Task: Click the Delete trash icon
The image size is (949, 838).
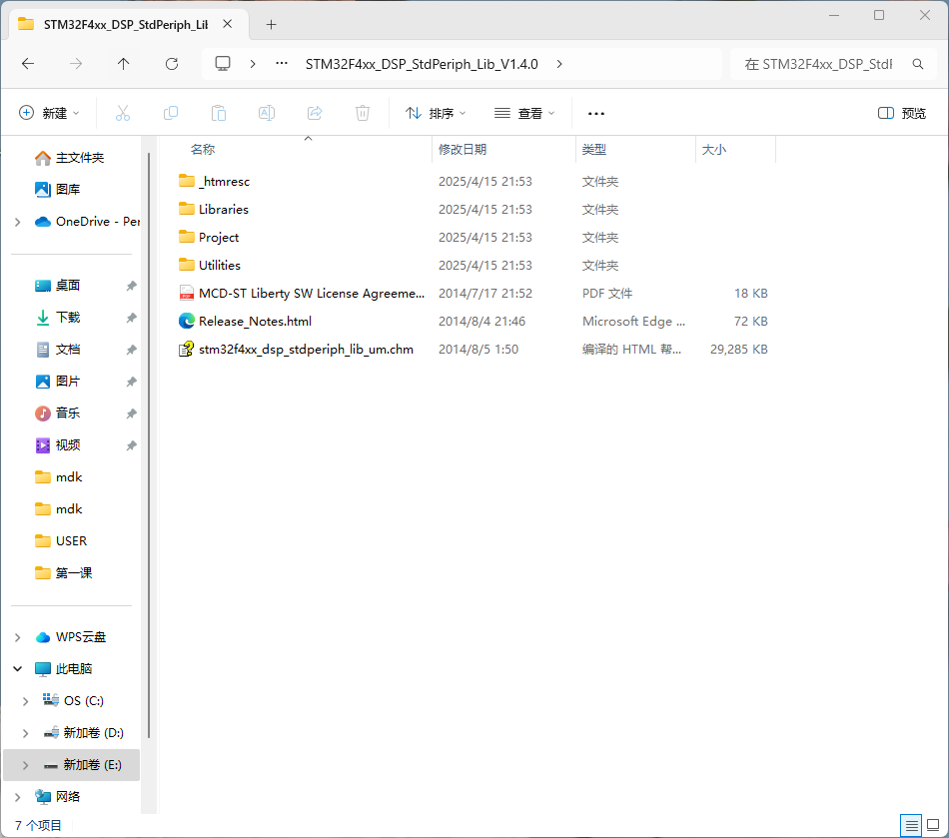Action: (x=363, y=113)
